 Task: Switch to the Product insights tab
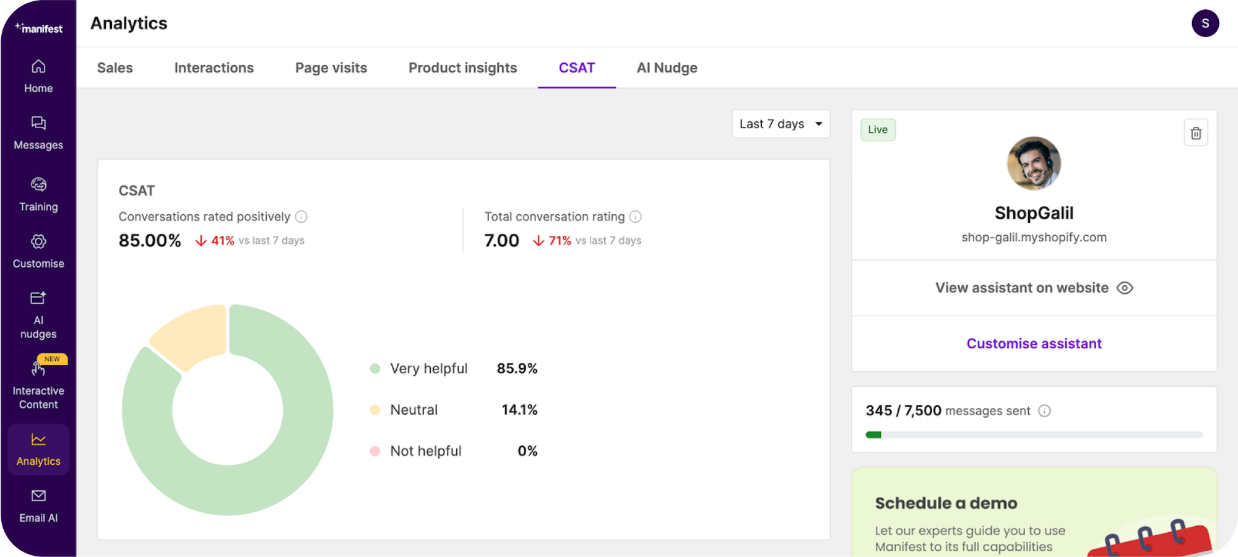pyautogui.click(x=462, y=68)
